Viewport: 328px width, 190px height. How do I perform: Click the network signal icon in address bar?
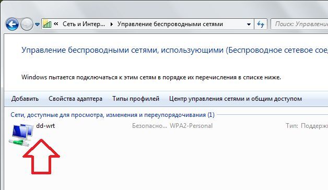[47, 24]
